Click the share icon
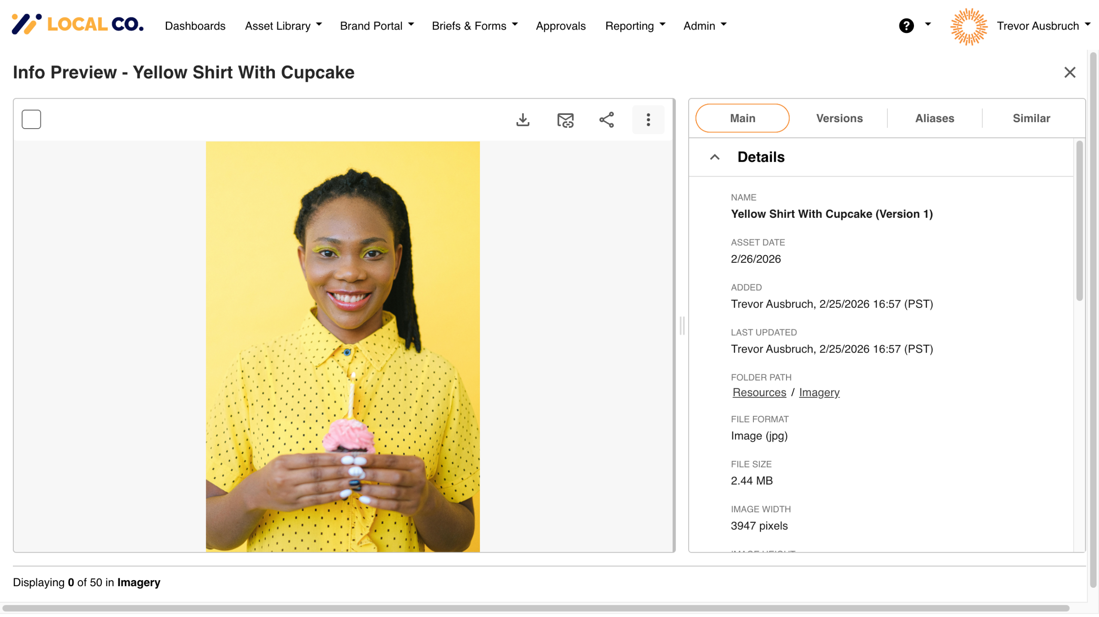The height and width of the screenshot is (617, 1099). (607, 120)
